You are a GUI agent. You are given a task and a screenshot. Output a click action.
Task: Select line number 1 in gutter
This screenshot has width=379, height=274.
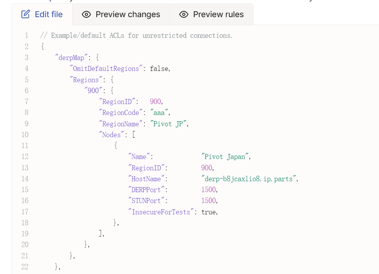pyautogui.click(x=26, y=35)
